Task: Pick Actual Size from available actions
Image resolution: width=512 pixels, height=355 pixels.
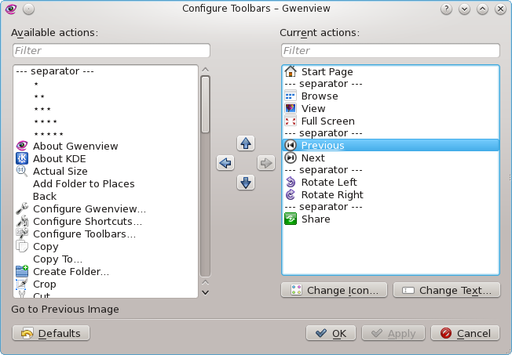Action: coord(60,171)
